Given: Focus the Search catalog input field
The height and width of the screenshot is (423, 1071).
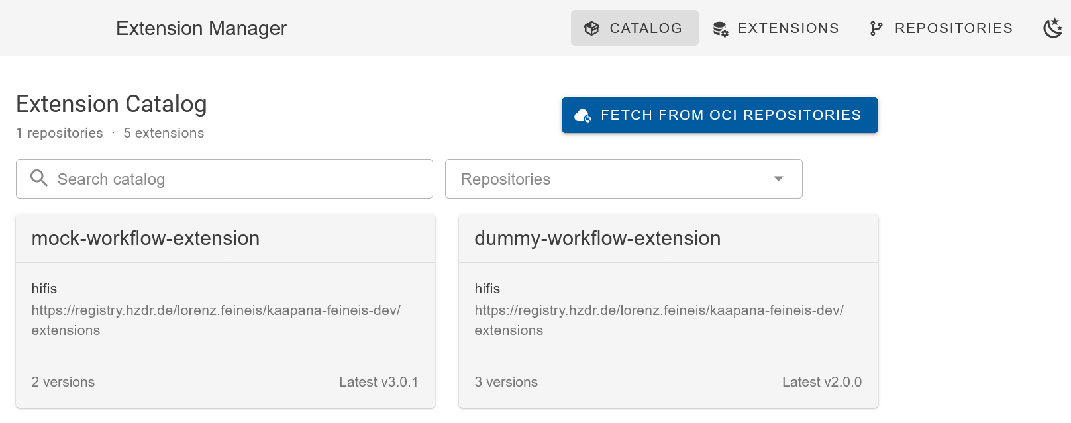Looking at the screenshot, I should point(225,179).
